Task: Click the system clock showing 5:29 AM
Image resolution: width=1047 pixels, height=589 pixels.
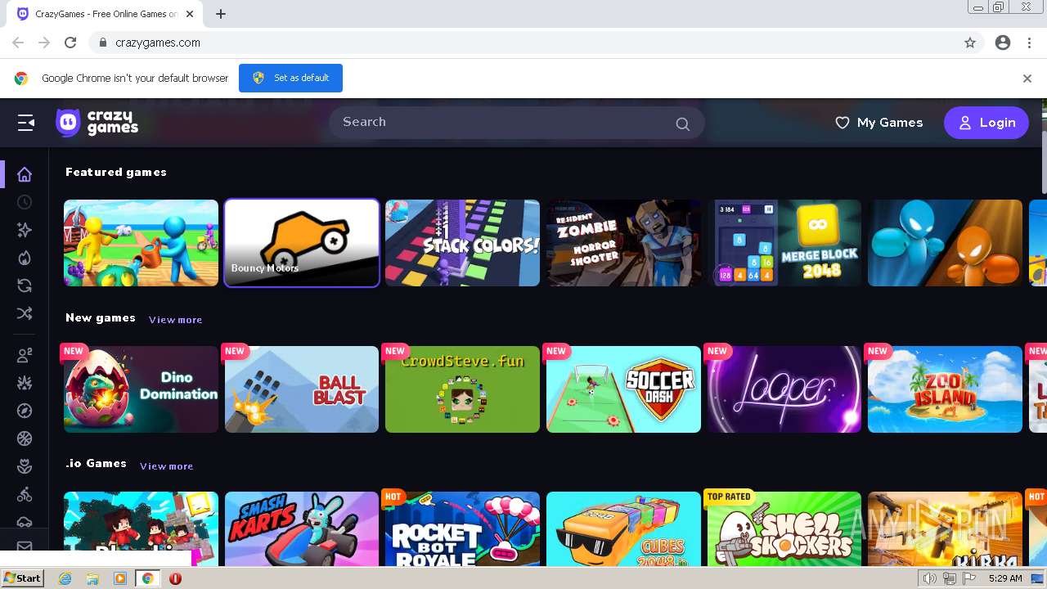Action: (x=1005, y=578)
